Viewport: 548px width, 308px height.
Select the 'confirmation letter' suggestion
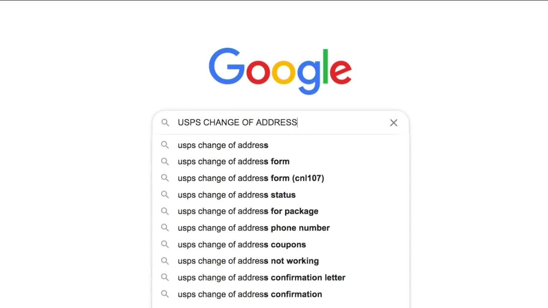click(262, 278)
